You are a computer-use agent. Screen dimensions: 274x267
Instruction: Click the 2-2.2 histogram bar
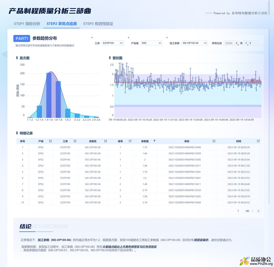click(x=77, y=116)
